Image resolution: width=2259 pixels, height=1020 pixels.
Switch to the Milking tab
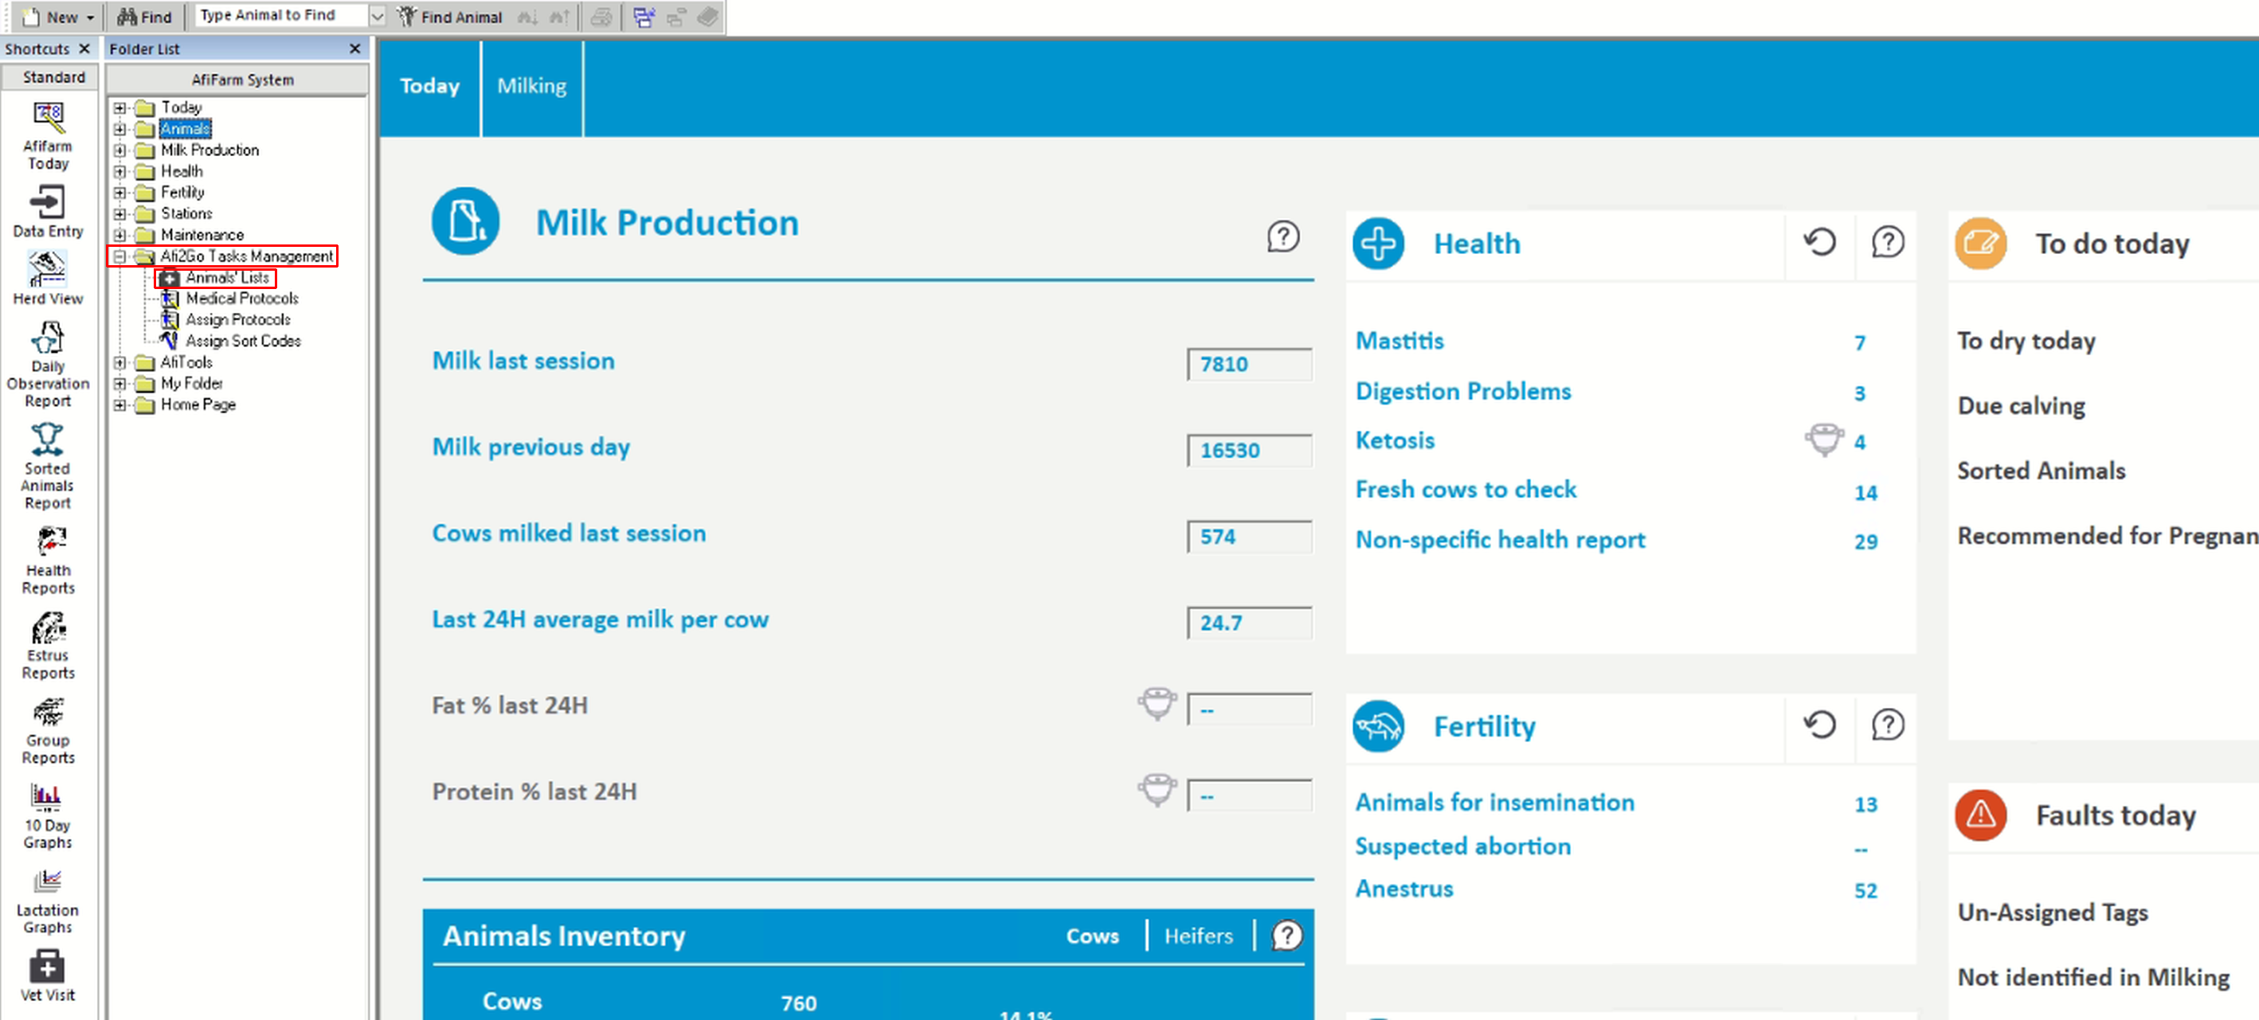tap(531, 87)
